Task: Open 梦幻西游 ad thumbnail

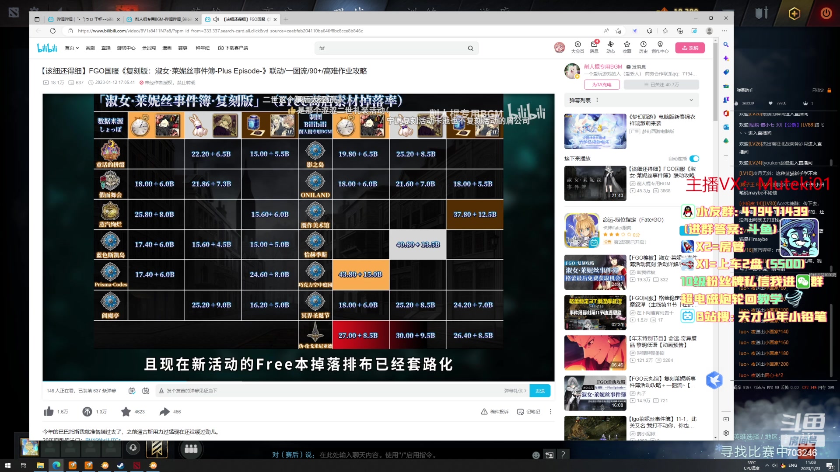Action: (x=595, y=131)
